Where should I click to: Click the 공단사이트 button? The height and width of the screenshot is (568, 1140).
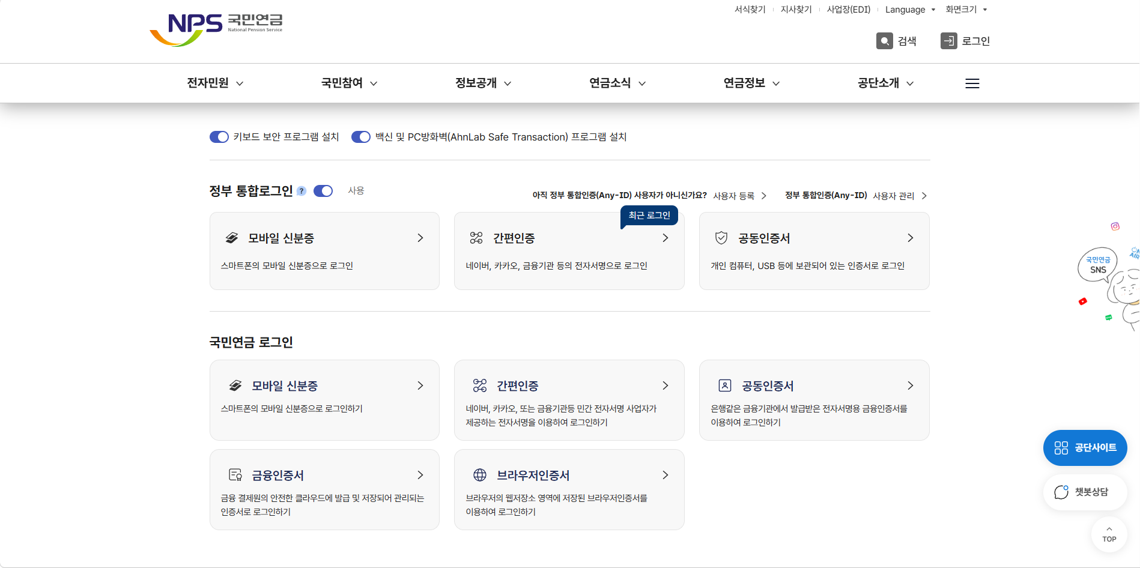click(x=1085, y=448)
